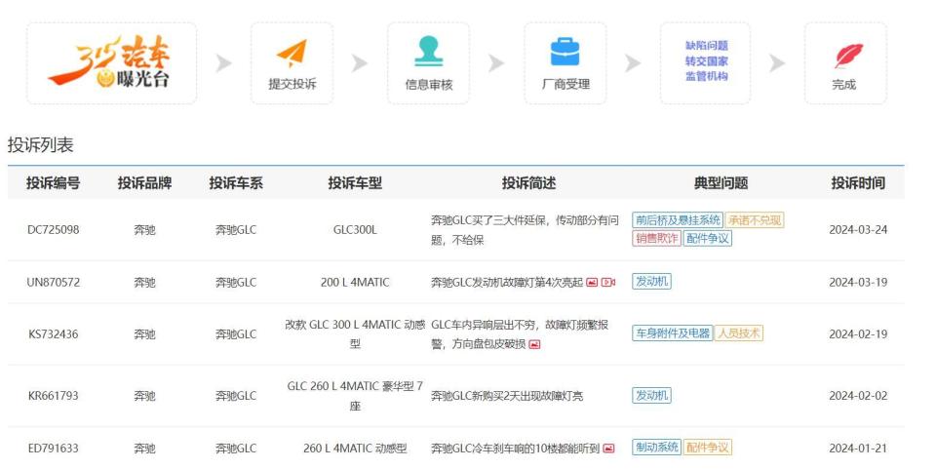The height and width of the screenshot is (469, 936).
Task: Click the arrow after 厂商受理 step
Action: (x=632, y=62)
